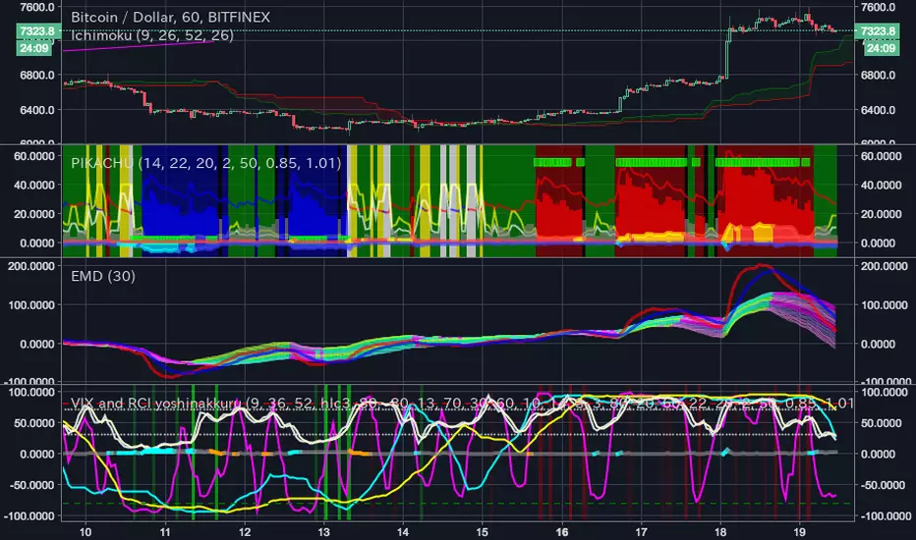Screen dimensions: 916x540
Task: Click date 13 on the time axis
Action: (x=322, y=531)
